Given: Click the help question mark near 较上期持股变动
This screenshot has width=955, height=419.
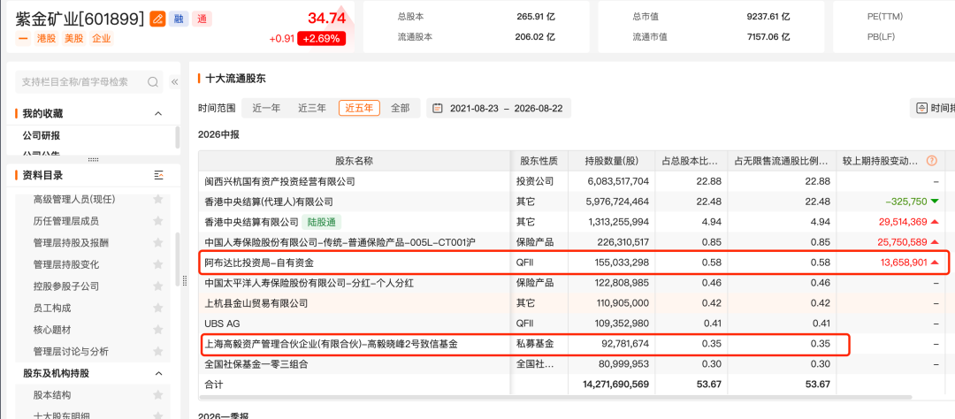Looking at the screenshot, I should (931, 161).
